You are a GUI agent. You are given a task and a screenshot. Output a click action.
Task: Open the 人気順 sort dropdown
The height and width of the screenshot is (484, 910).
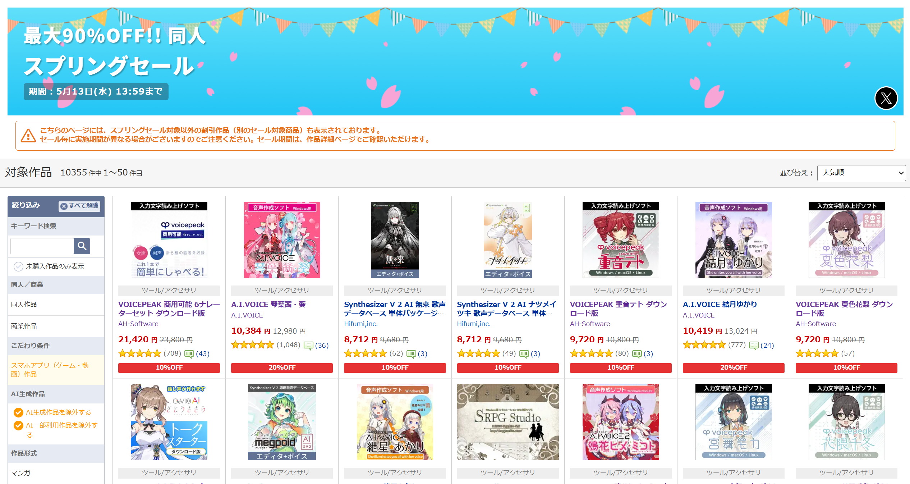(x=861, y=173)
